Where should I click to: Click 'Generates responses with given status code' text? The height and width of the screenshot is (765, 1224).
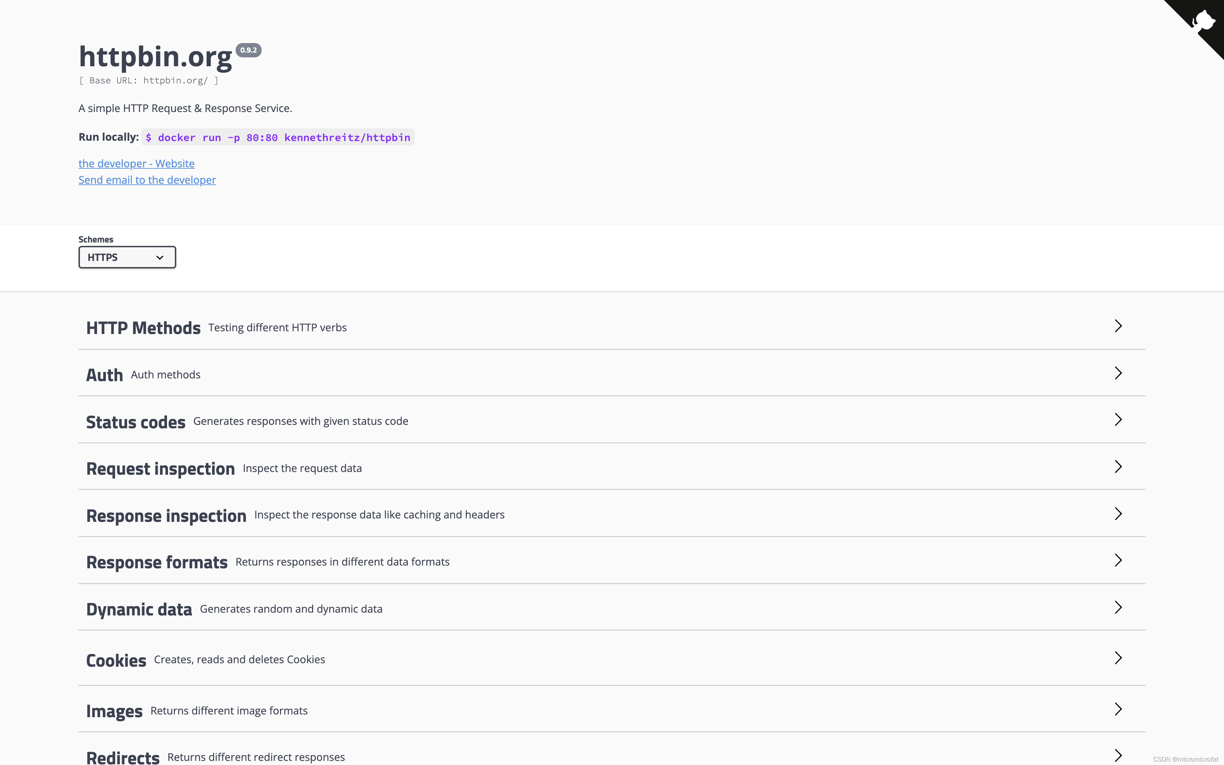pos(301,421)
